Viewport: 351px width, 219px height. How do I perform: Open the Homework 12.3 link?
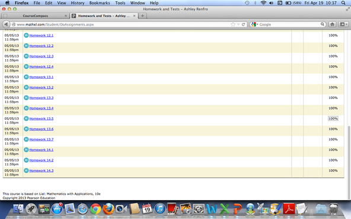tap(42, 56)
